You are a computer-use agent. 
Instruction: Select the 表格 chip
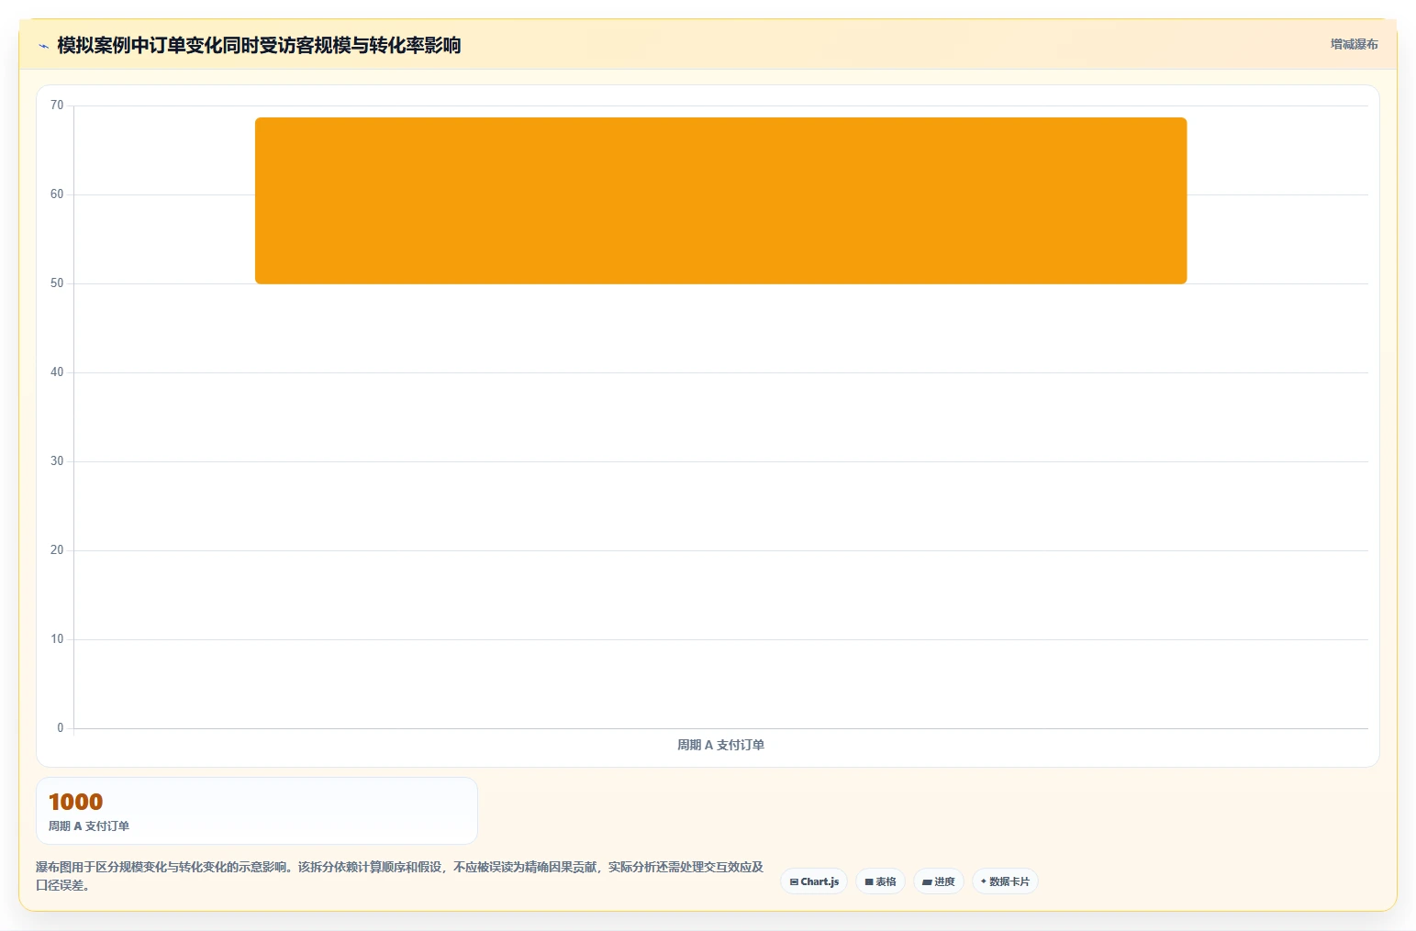[880, 881]
